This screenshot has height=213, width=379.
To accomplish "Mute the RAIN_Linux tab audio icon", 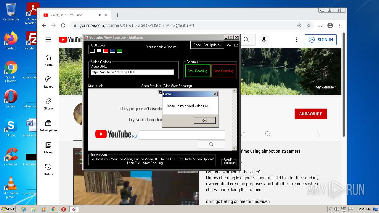I will (100, 15).
